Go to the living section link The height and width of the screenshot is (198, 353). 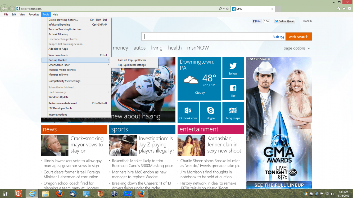pos(157,48)
